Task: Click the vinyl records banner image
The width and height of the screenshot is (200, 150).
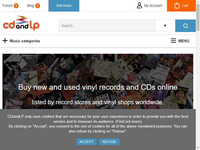Action: tap(98, 81)
